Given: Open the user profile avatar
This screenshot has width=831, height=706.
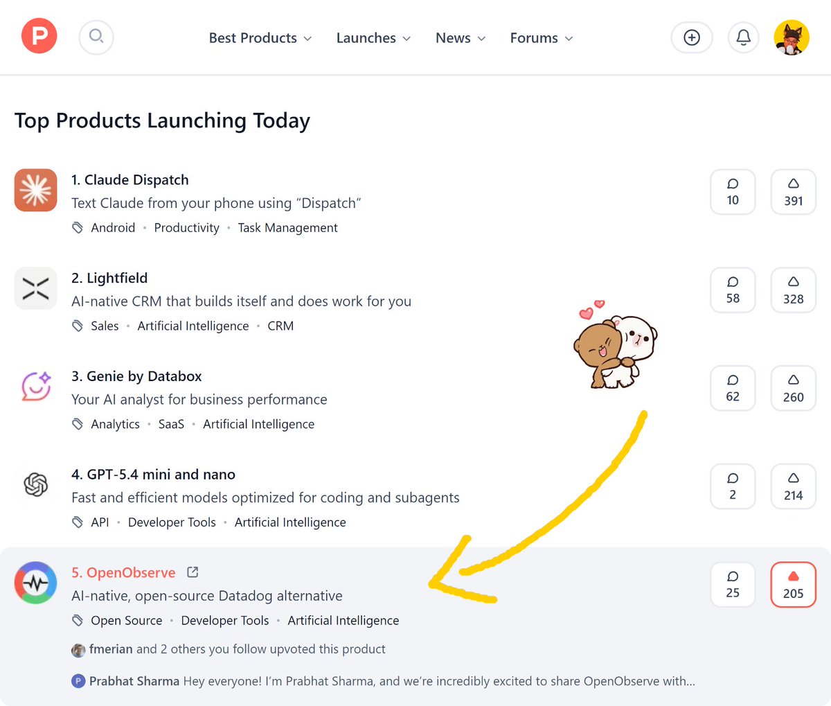Looking at the screenshot, I should (792, 37).
